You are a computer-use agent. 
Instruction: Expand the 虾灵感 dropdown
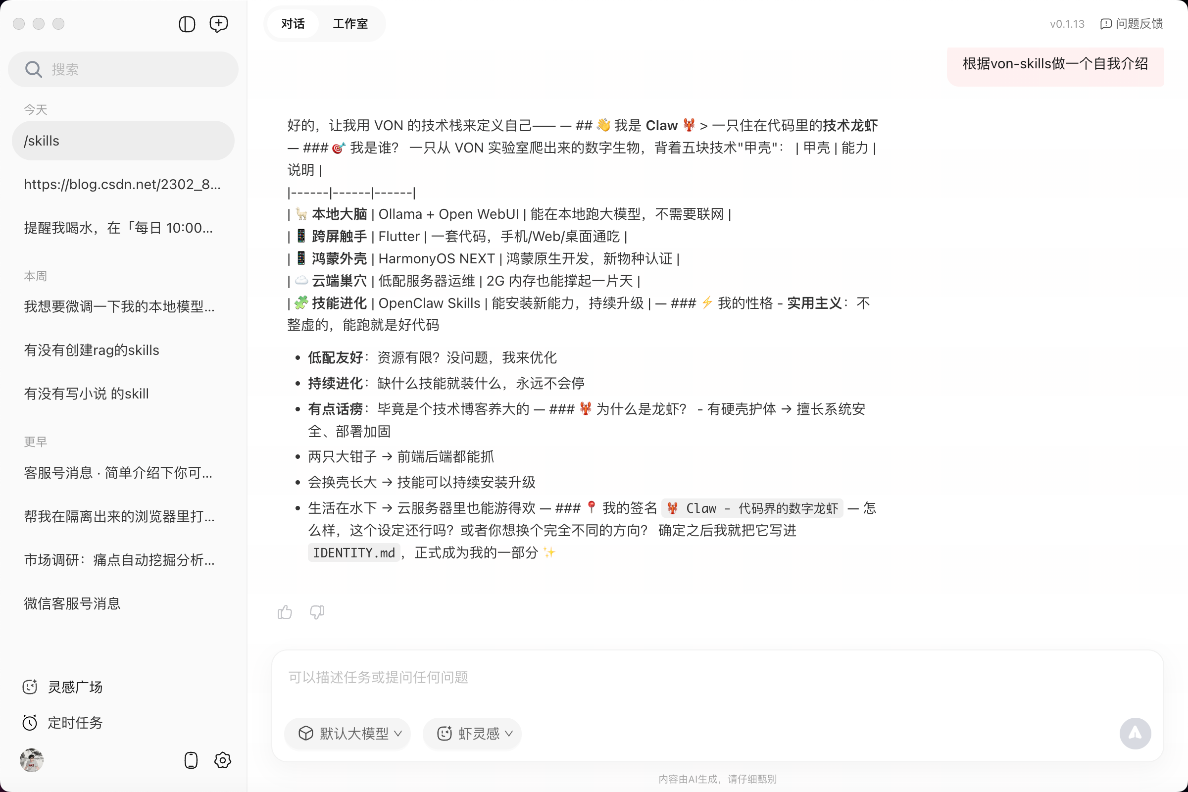pyautogui.click(x=472, y=733)
